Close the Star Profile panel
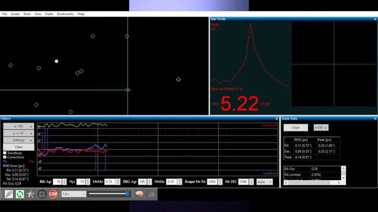The width and height of the screenshot is (378, 212). coord(375,19)
